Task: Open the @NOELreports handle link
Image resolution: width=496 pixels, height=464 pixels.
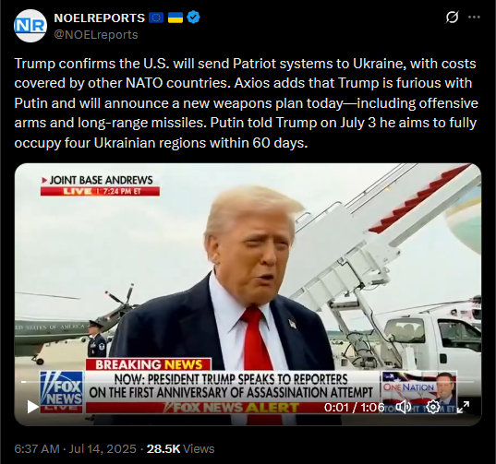Action: [x=96, y=35]
